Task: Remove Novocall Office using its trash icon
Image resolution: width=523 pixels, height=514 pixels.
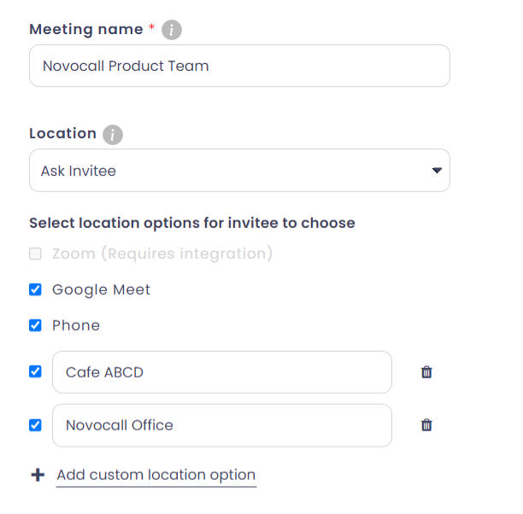Action: click(426, 425)
